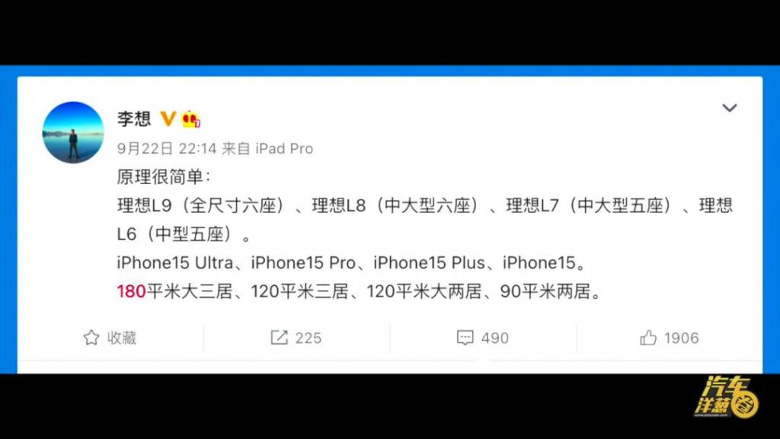Click the 来自 iPad Pro source link
Image resolution: width=780 pixels, height=439 pixels.
pos(267,148)
